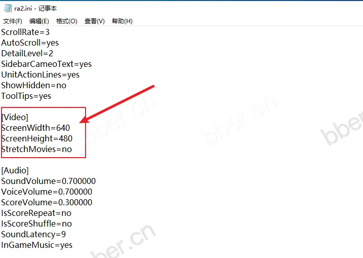Click the ScrollRate=3 line
363x258 pixels.
click(x=25, y=32)
